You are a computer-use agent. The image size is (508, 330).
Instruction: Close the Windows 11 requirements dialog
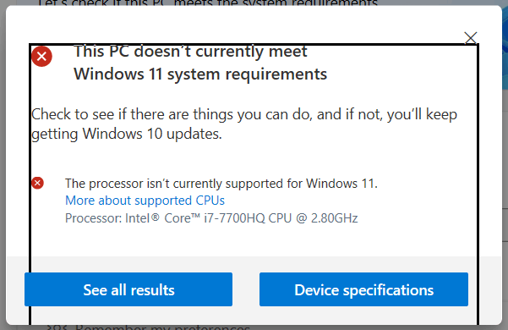click(471, 37)
